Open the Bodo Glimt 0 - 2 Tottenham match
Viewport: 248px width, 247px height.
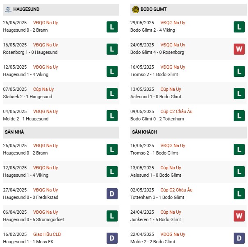click(158, 119)
